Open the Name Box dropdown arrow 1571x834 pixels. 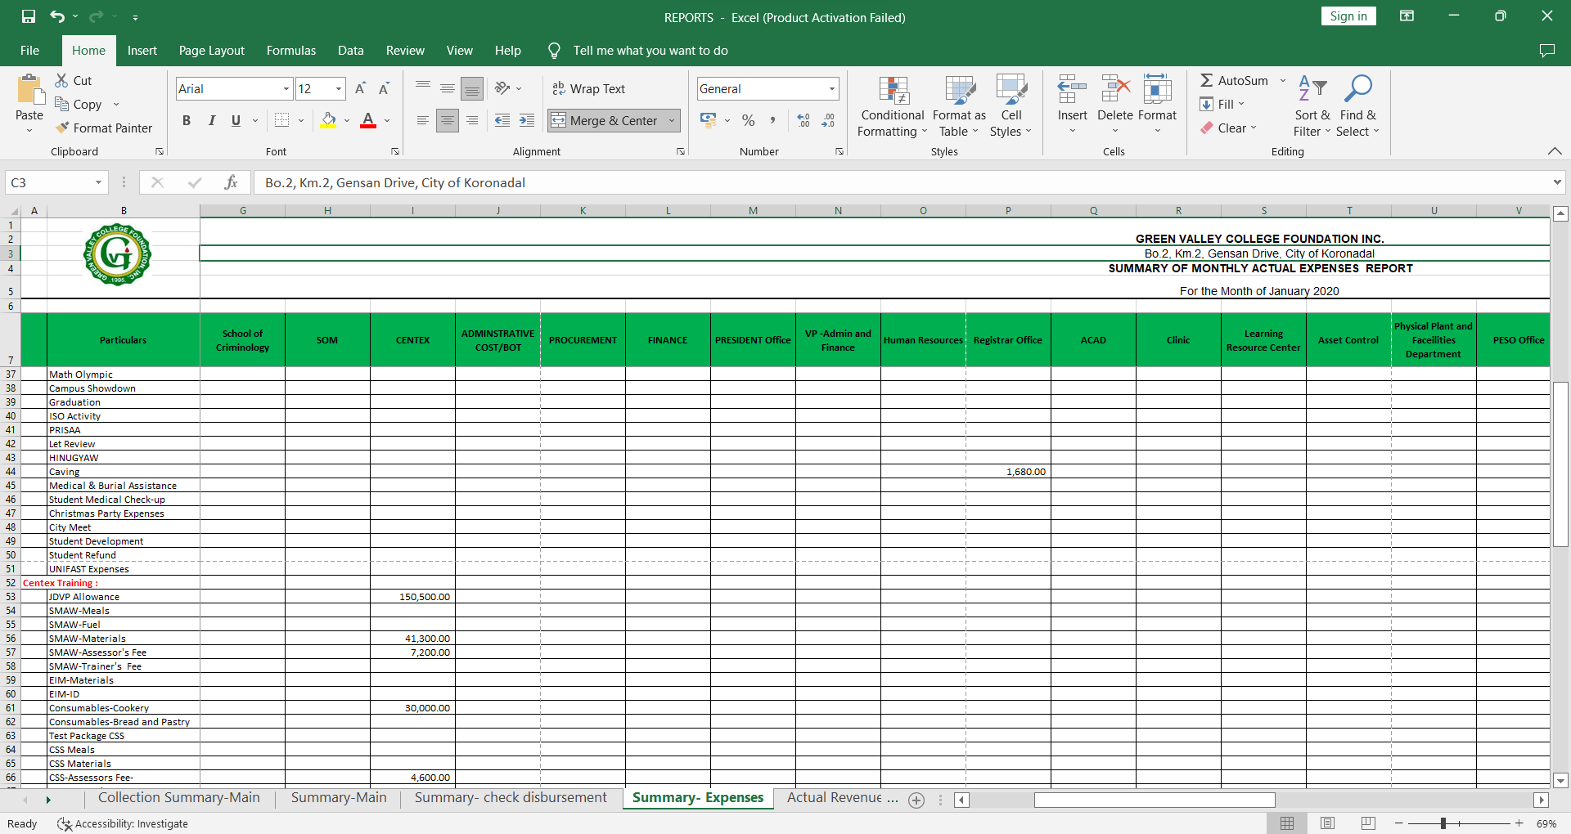[x=98, y=182]
